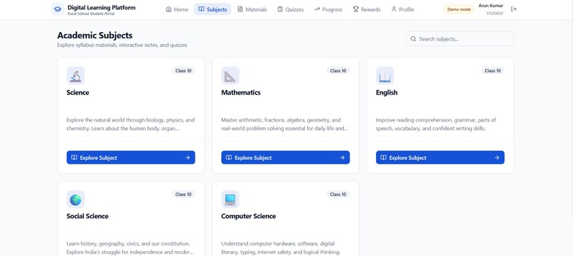Click Class 10 badge on Computer Science card
Image resolution: width=573 pixels, height=256 pixels.
coord(338,194)
